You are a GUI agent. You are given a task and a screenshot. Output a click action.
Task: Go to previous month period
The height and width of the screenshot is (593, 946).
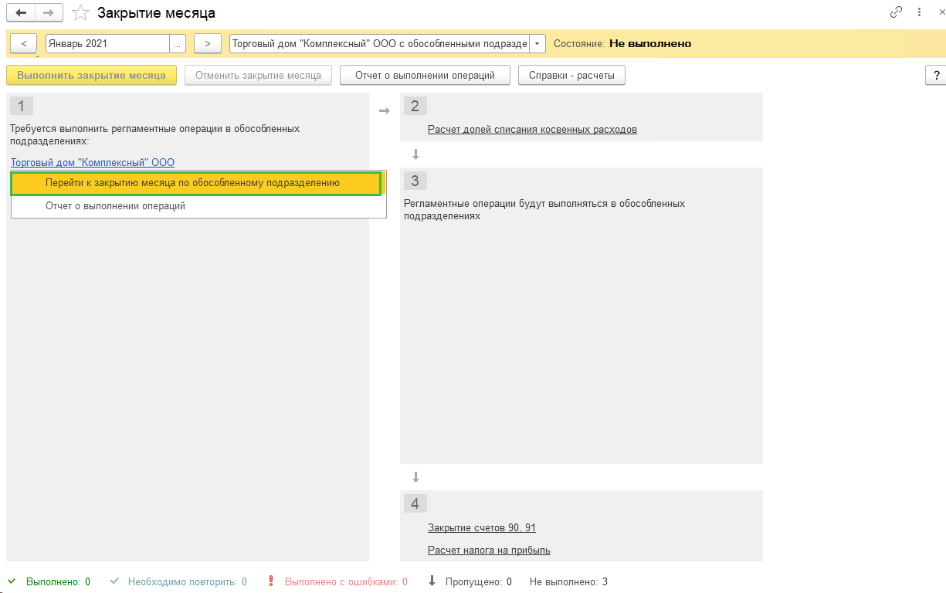24,44
